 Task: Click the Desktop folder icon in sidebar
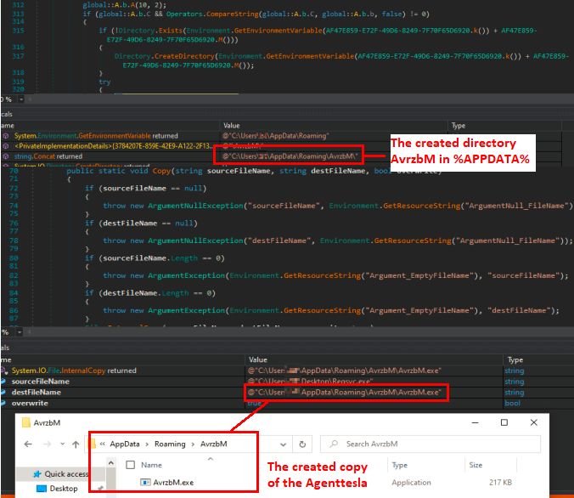(42, 489)
